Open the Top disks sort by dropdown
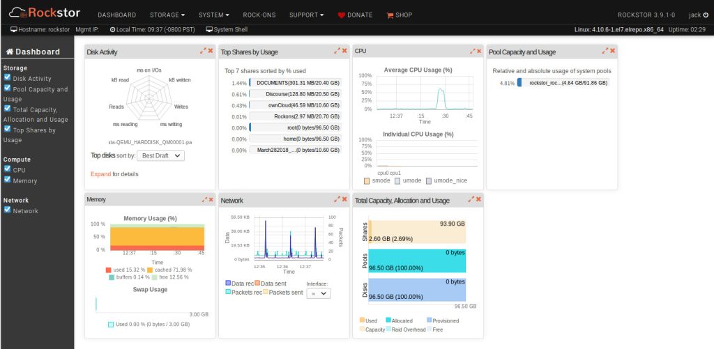Screen dimensions: 714x349 160,155
